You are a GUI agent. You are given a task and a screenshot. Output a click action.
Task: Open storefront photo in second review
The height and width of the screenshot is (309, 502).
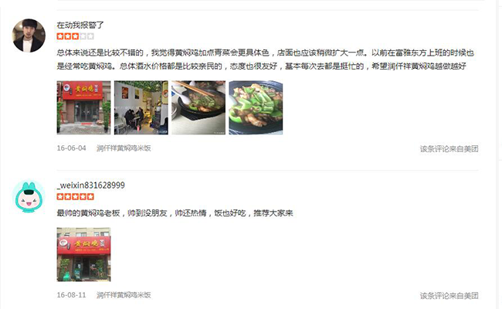pyautogui.click(x=83, y=255)
